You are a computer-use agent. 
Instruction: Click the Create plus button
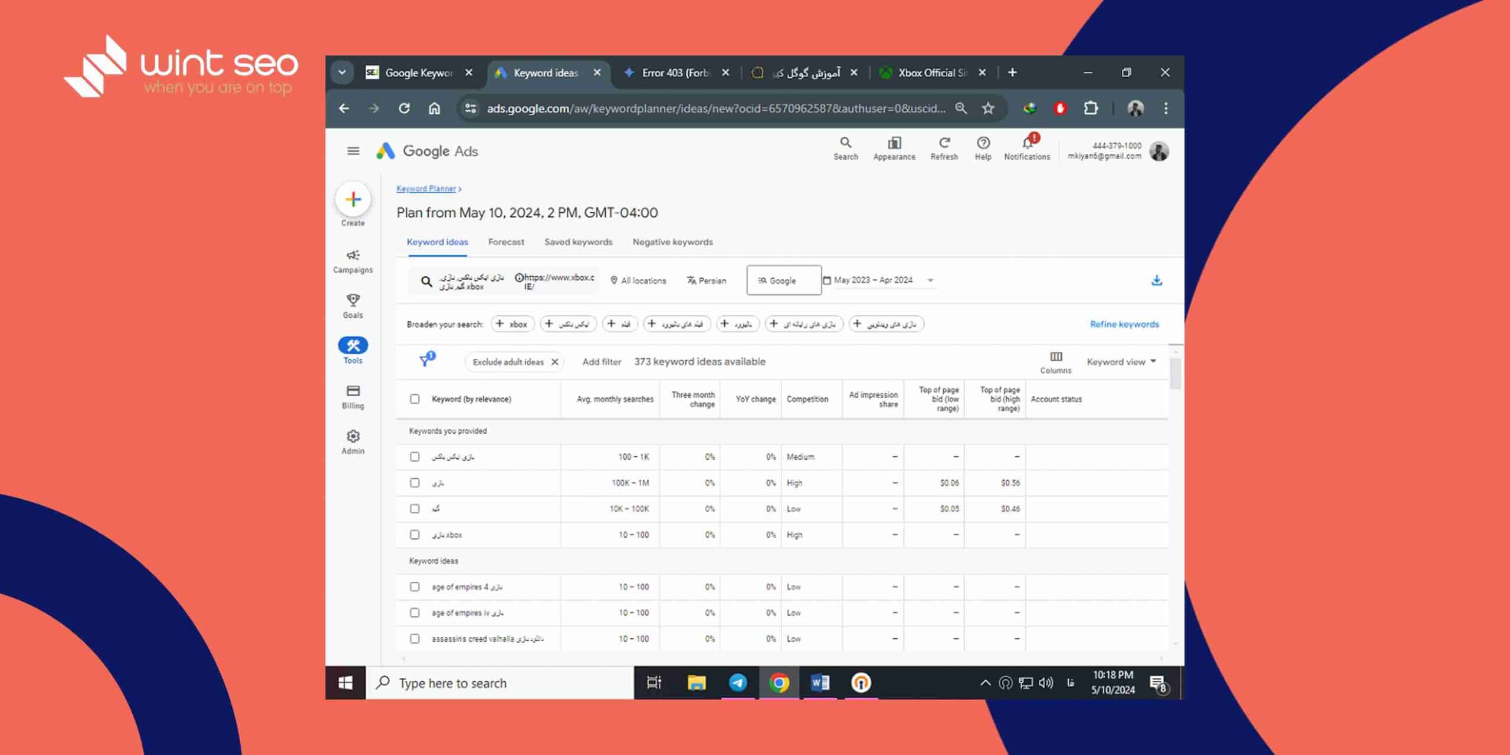353,199
